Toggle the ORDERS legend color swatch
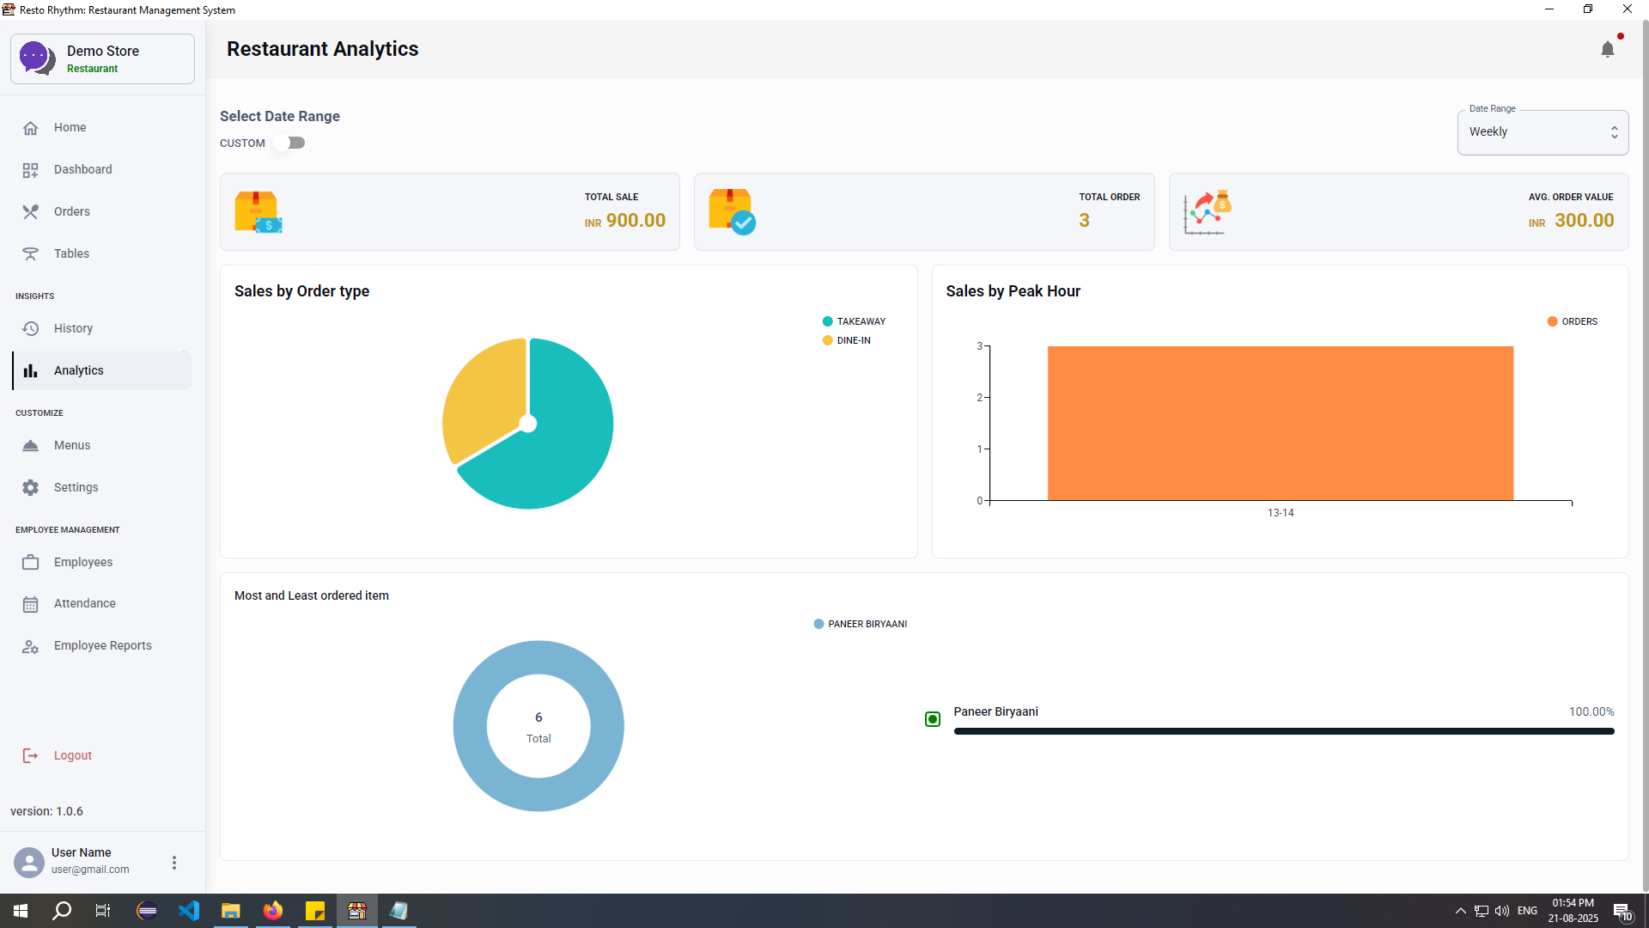Screen dimensions: 1649x928 tap(1552, 321)
